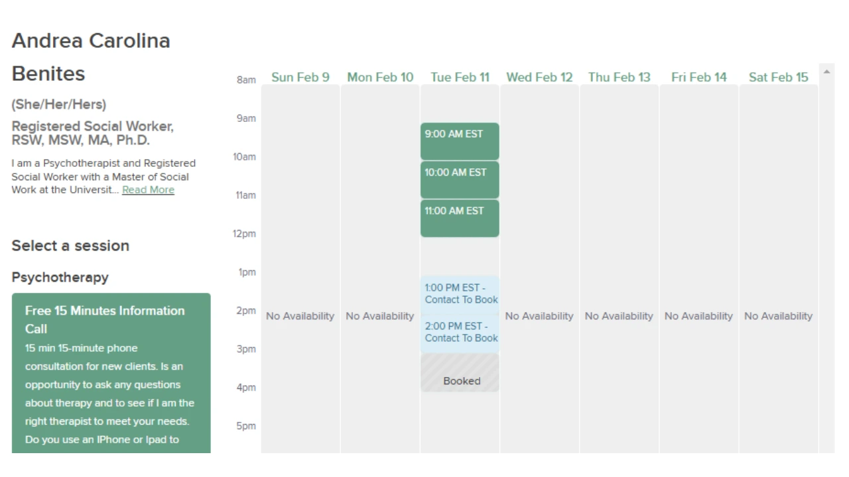The height and width of the screenshot is (477, 849).
Task: Choose the 11:00 AM EST time slot
Action: (459, 217)
